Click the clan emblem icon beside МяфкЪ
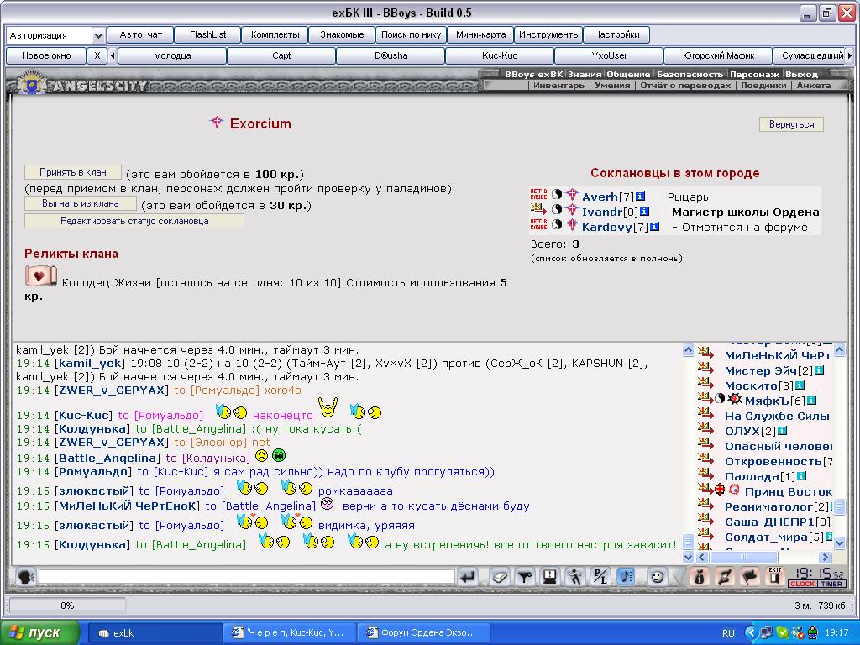The height and width of the screenshot is (645, 860). [734, 399]
